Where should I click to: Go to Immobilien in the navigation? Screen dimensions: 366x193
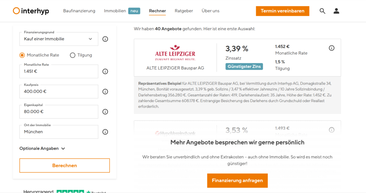coord(115,11)
